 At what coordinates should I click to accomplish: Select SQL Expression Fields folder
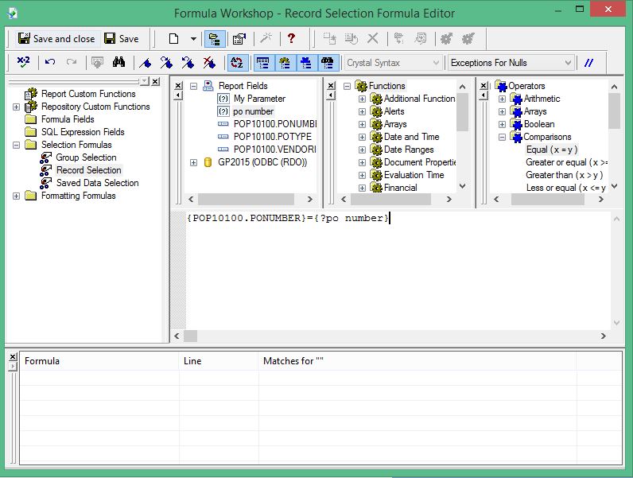83,132
